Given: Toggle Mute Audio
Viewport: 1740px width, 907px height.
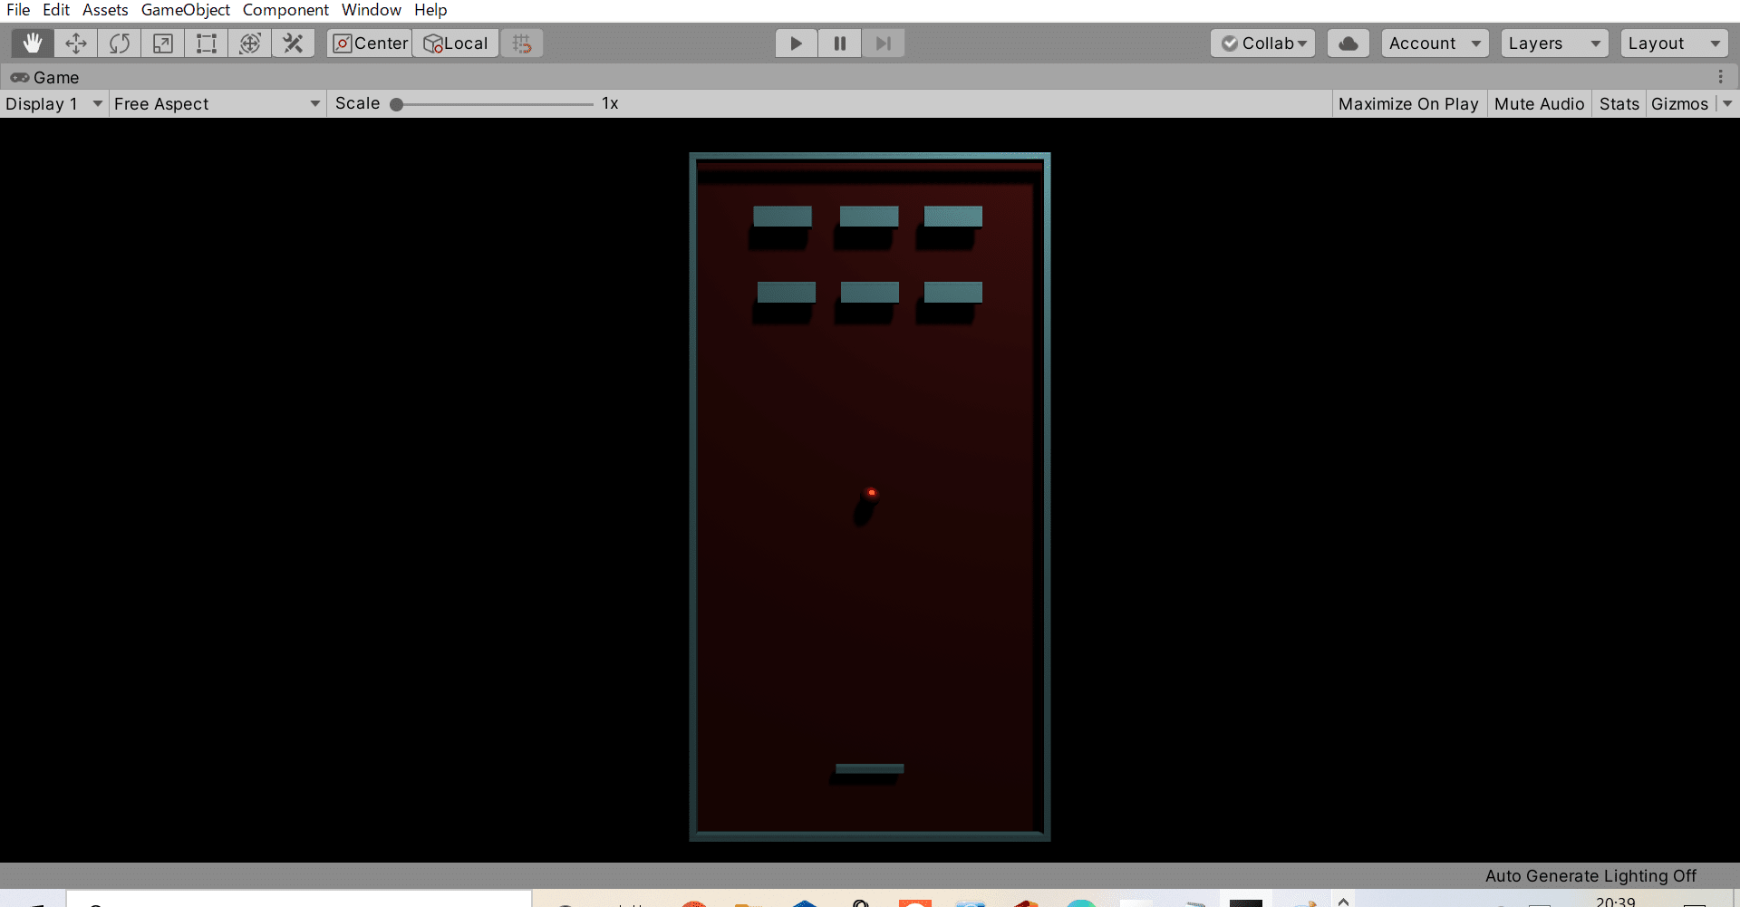Looking at the screenshot, I should tap(1539, 104).
